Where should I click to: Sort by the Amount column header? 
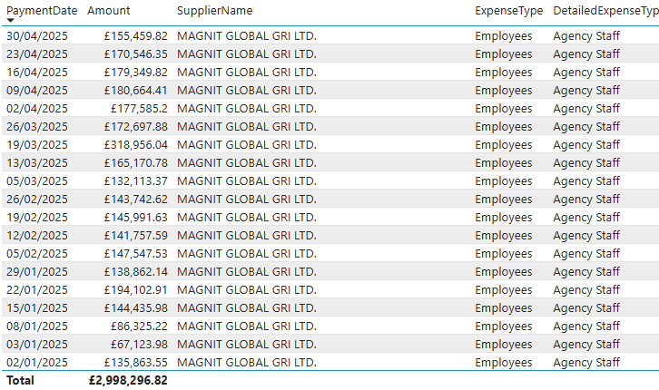(x=108, y=11)
